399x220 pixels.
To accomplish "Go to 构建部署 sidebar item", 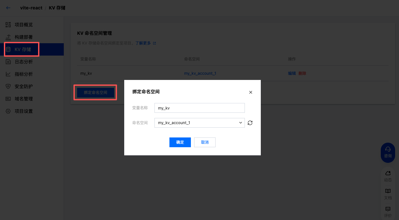I will 24,37.
